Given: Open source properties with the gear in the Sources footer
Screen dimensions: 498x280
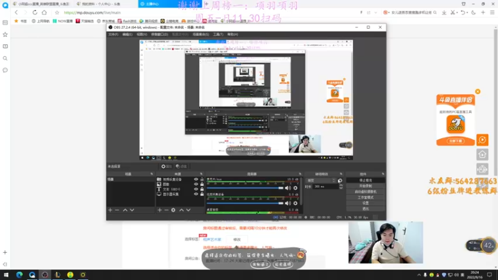Looking at the screenshot, I should tap(174, 210).
